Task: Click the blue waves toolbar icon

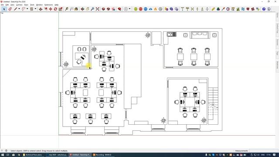Action: (243, 9)
